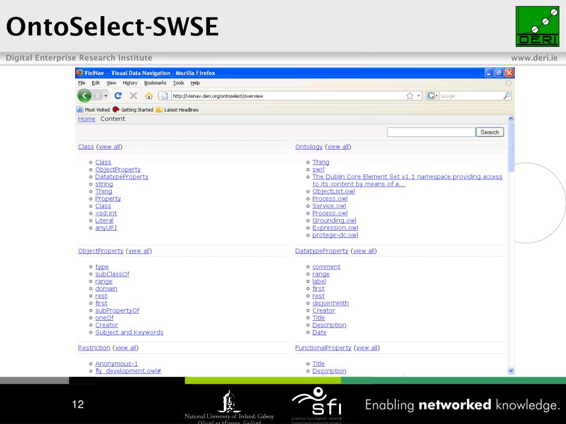566x424 pixels.
Task: Click the Firefox Back arrow button
Action: pos(85,96)
